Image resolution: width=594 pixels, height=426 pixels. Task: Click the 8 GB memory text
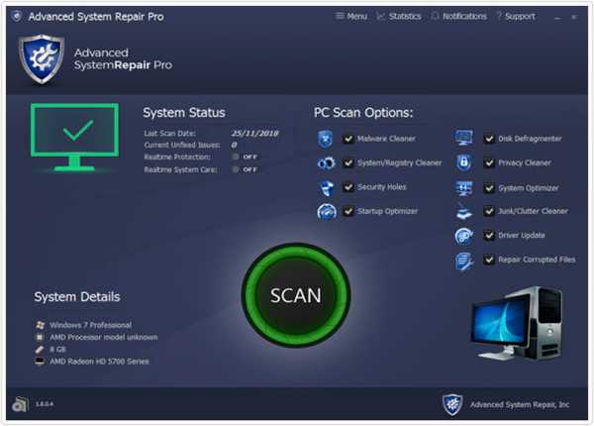point(57,350)
